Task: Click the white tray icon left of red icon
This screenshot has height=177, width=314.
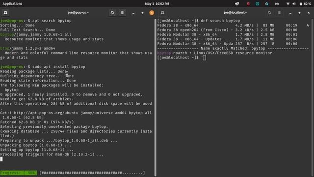Action: coord(237,3)
